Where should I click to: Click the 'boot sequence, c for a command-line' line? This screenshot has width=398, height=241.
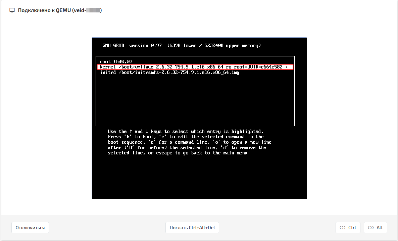coord(190,142)
